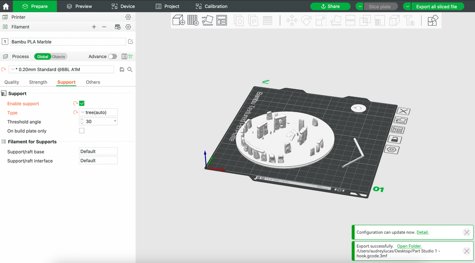Image resolution: width=475 pixels, height=263 pixels.
Task: Expand the 0.20mm Standard preset dropdown
Action: click(62, 69)
